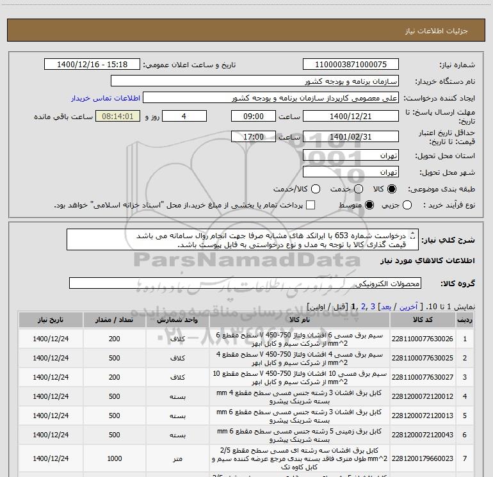Click row 6 item name کابل برق زمینی 5 رشته
This screenshot has height=477, width=493.
(300, 435)
